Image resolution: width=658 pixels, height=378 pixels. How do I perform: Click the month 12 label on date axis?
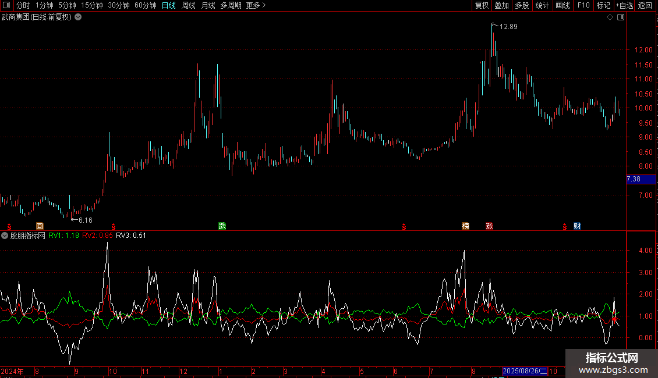183,371
